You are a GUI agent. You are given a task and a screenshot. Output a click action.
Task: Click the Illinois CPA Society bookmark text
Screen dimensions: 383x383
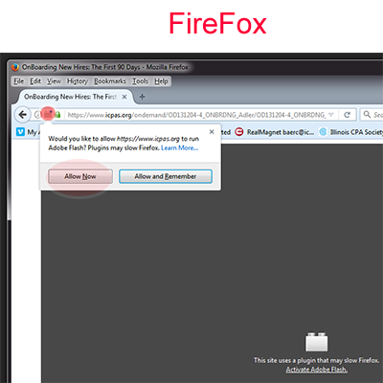tap(356, 132)
